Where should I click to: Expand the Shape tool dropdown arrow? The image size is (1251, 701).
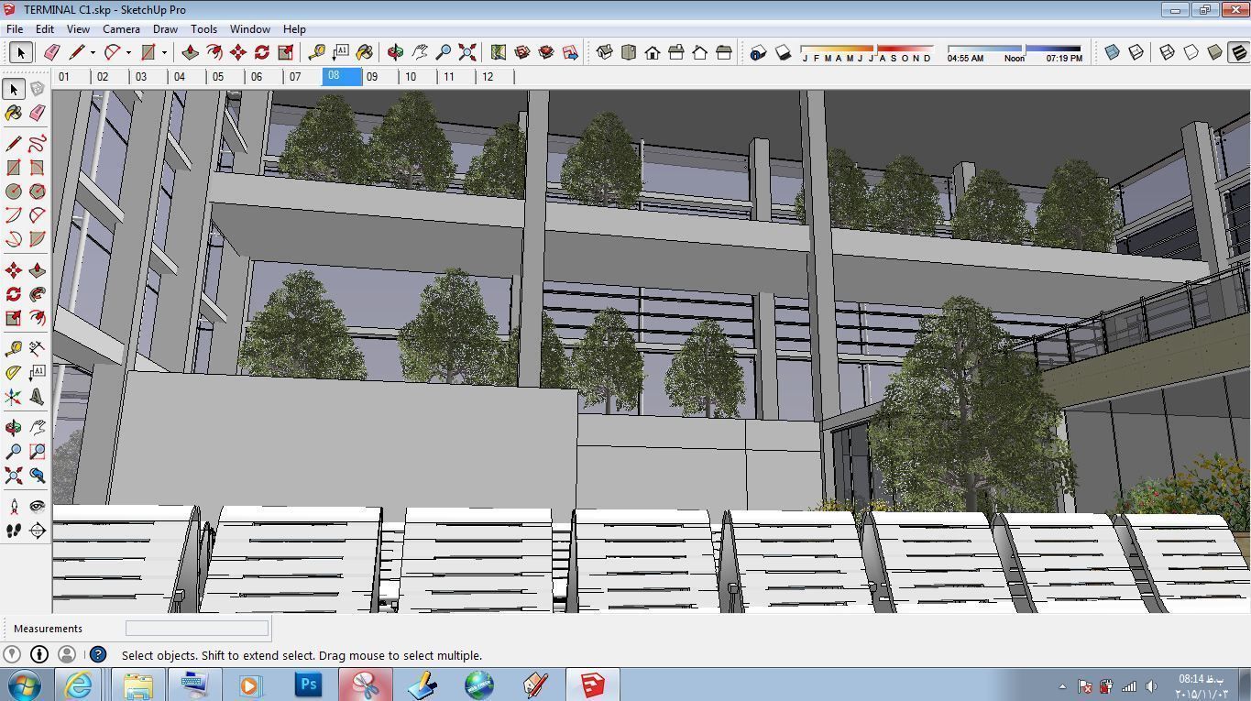pyautogui.click(x=164, y=52)
